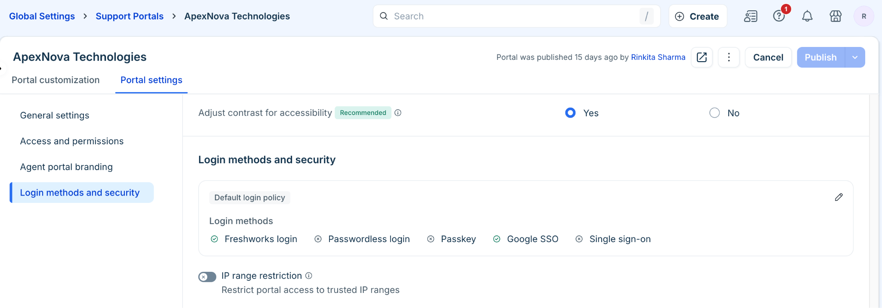The image size is (882, 308).
Task: Open the tasks checklist icon in header
Action: (751, 16)
